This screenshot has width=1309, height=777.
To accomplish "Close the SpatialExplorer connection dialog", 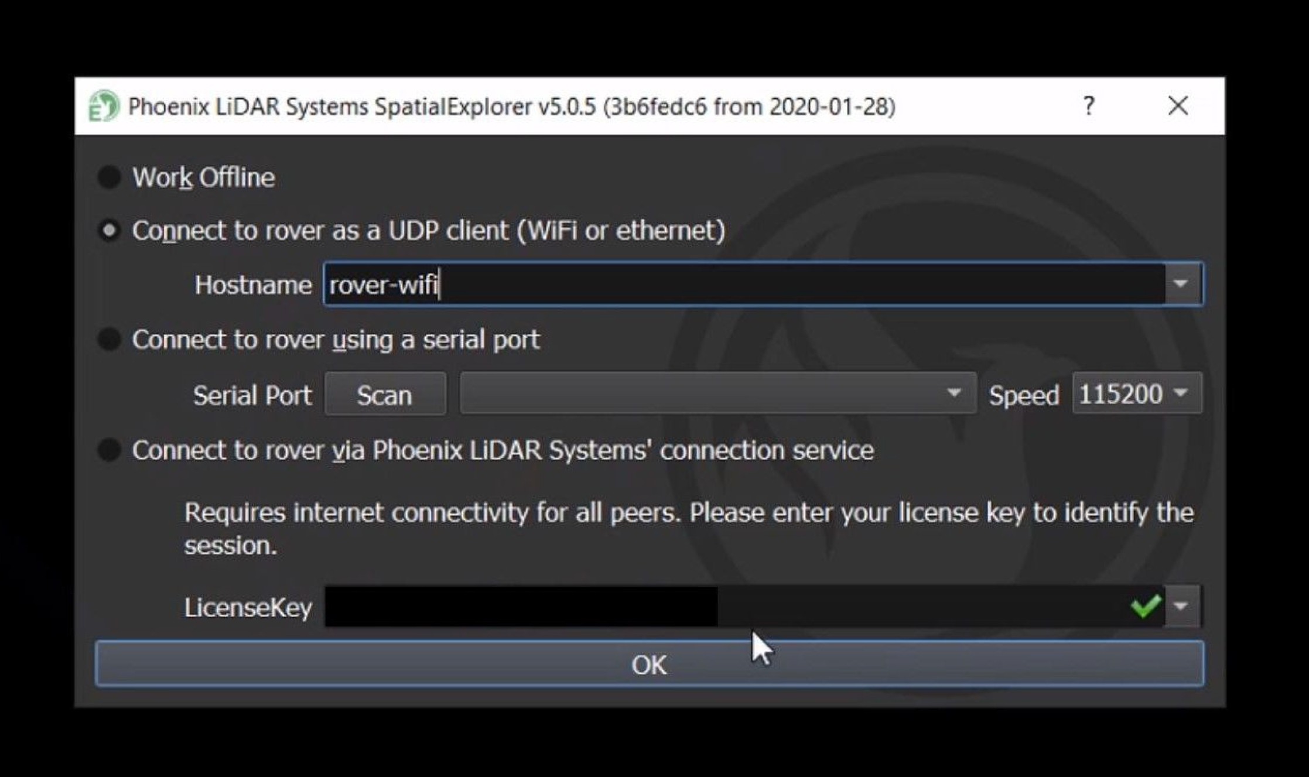I will pyautogui.click(x=1178, y=106).
